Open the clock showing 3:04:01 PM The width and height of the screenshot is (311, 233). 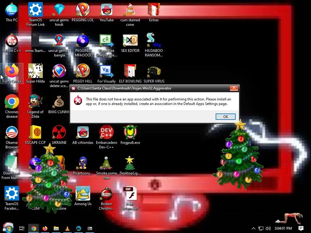coord(283,228)
